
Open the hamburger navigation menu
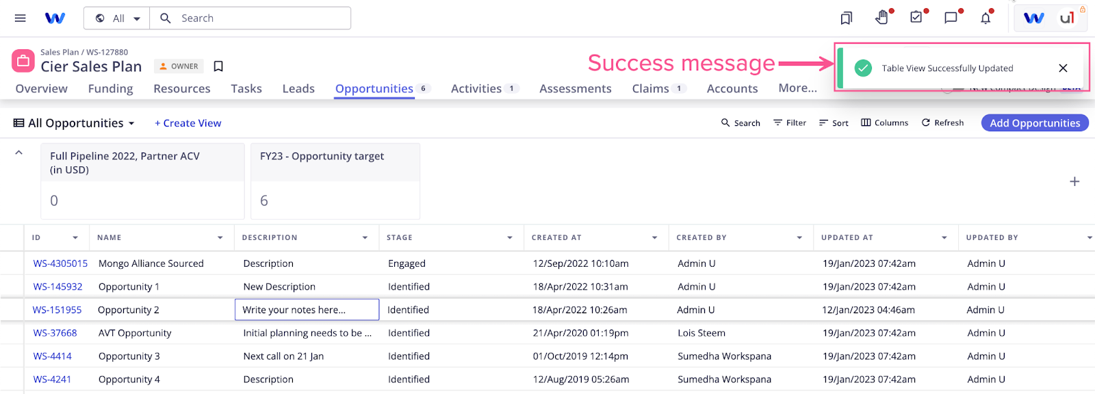20,18
